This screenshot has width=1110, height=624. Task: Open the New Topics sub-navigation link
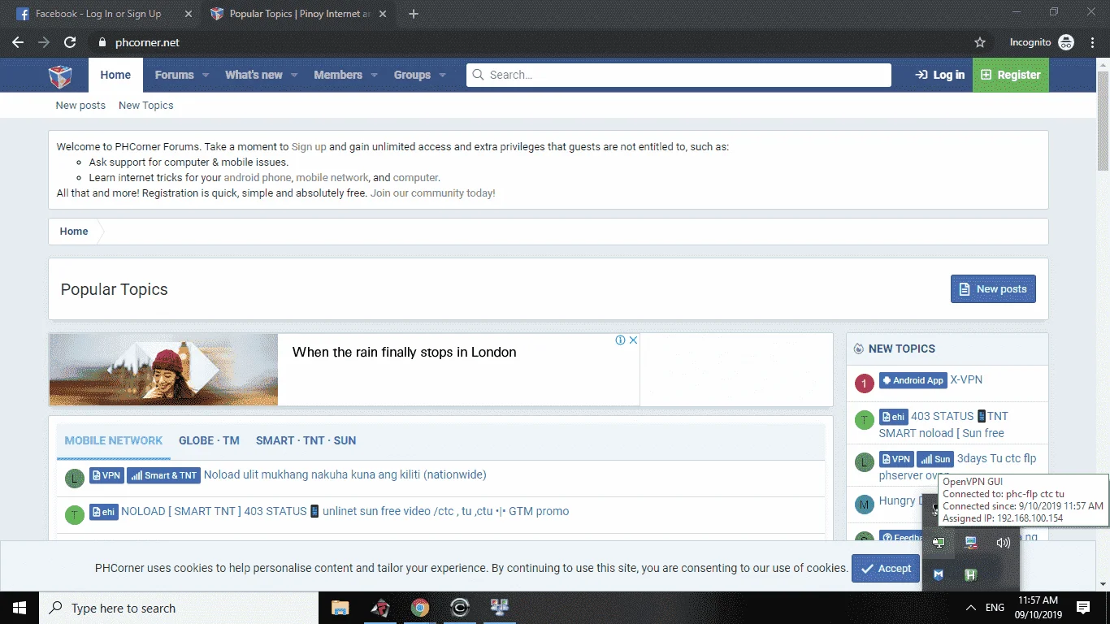(x=145, y=106)
